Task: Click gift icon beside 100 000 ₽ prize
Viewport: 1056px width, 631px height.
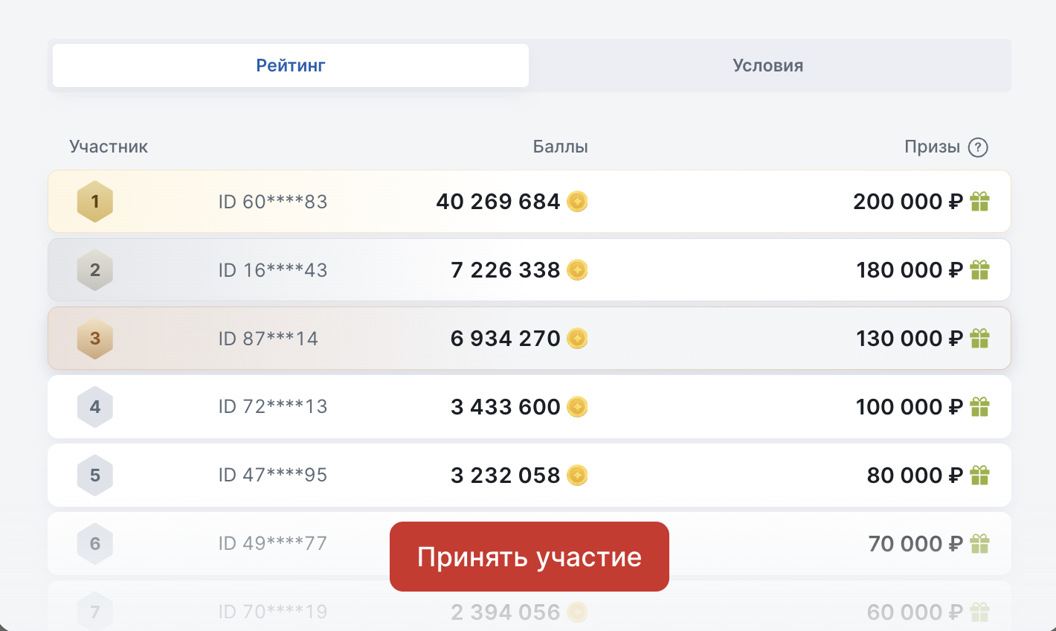Action: [980, 407]
